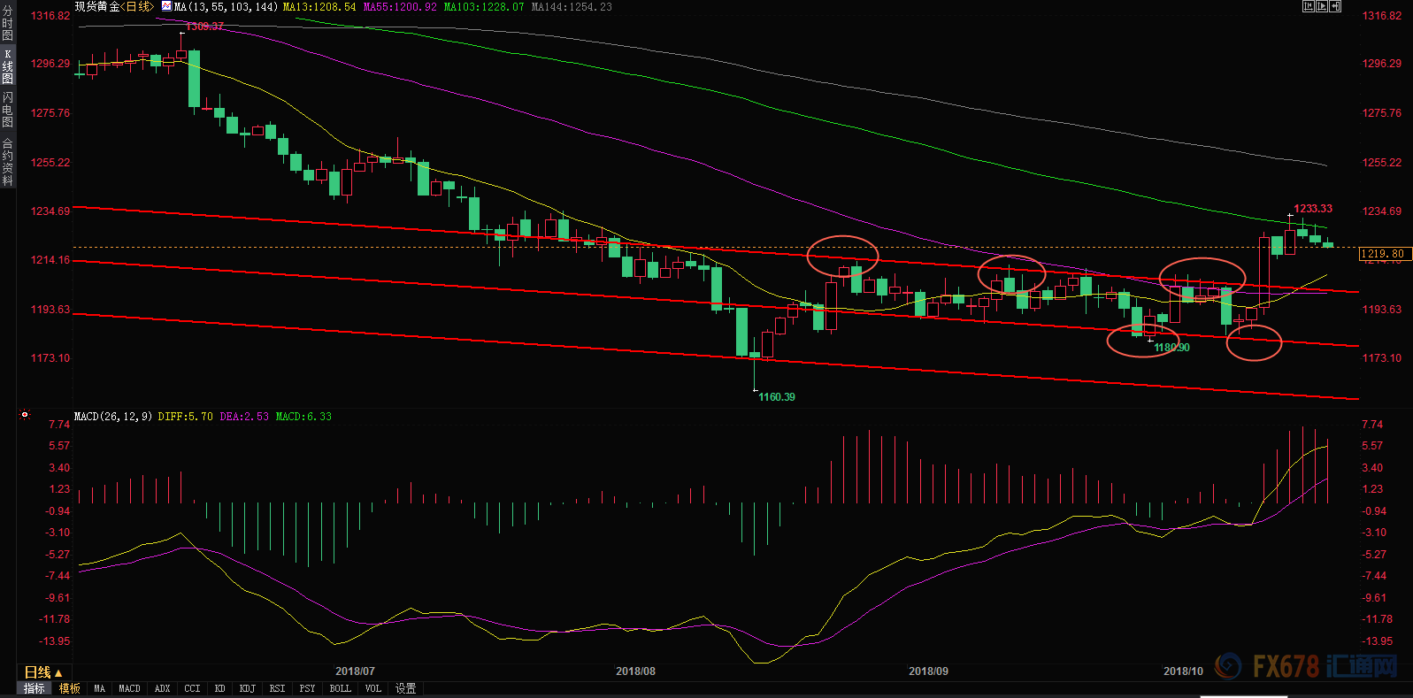Choose the KDJ indicator button
Image resolution: width=1413 pixels, height=698 pixels.
pos(248,688)
